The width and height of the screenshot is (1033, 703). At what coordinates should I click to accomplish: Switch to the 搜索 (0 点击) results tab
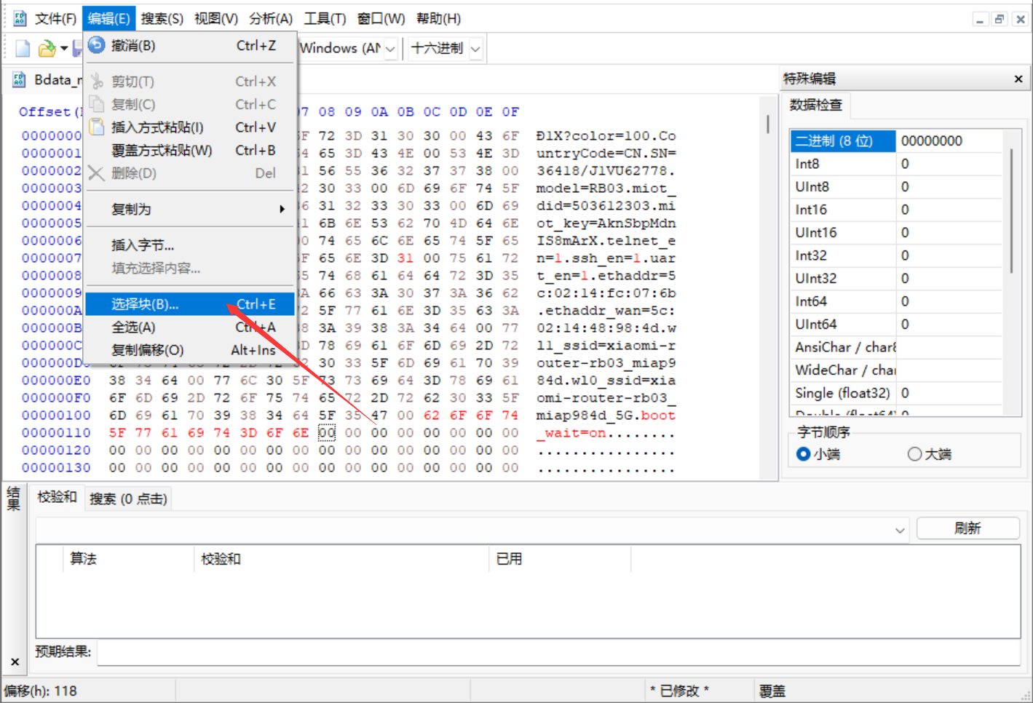click(x=128, y=499)
